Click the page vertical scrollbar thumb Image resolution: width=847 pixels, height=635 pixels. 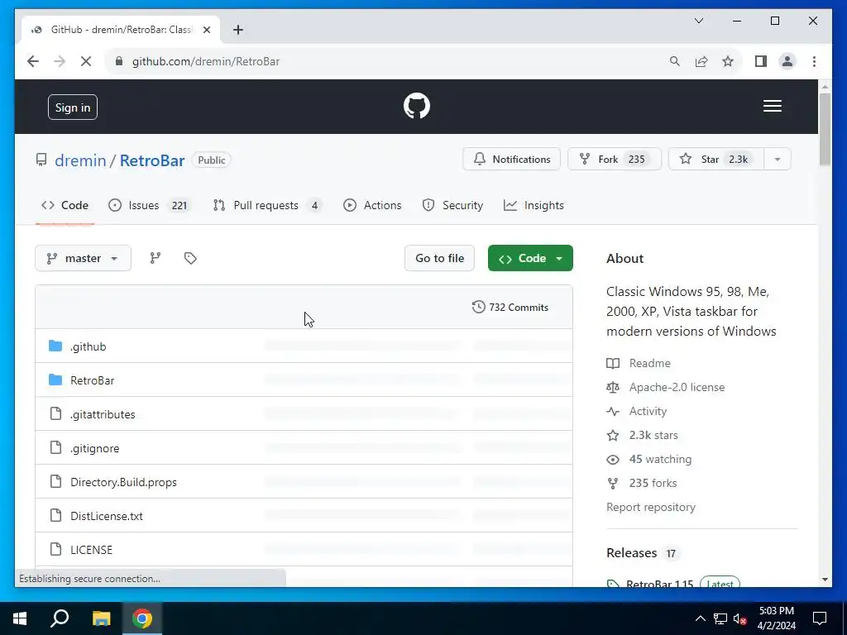click(825, 130)
